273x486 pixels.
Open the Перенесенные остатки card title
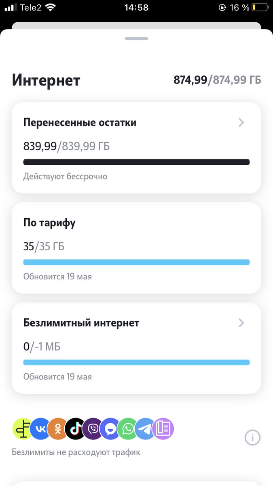click(x=80, y=123)
